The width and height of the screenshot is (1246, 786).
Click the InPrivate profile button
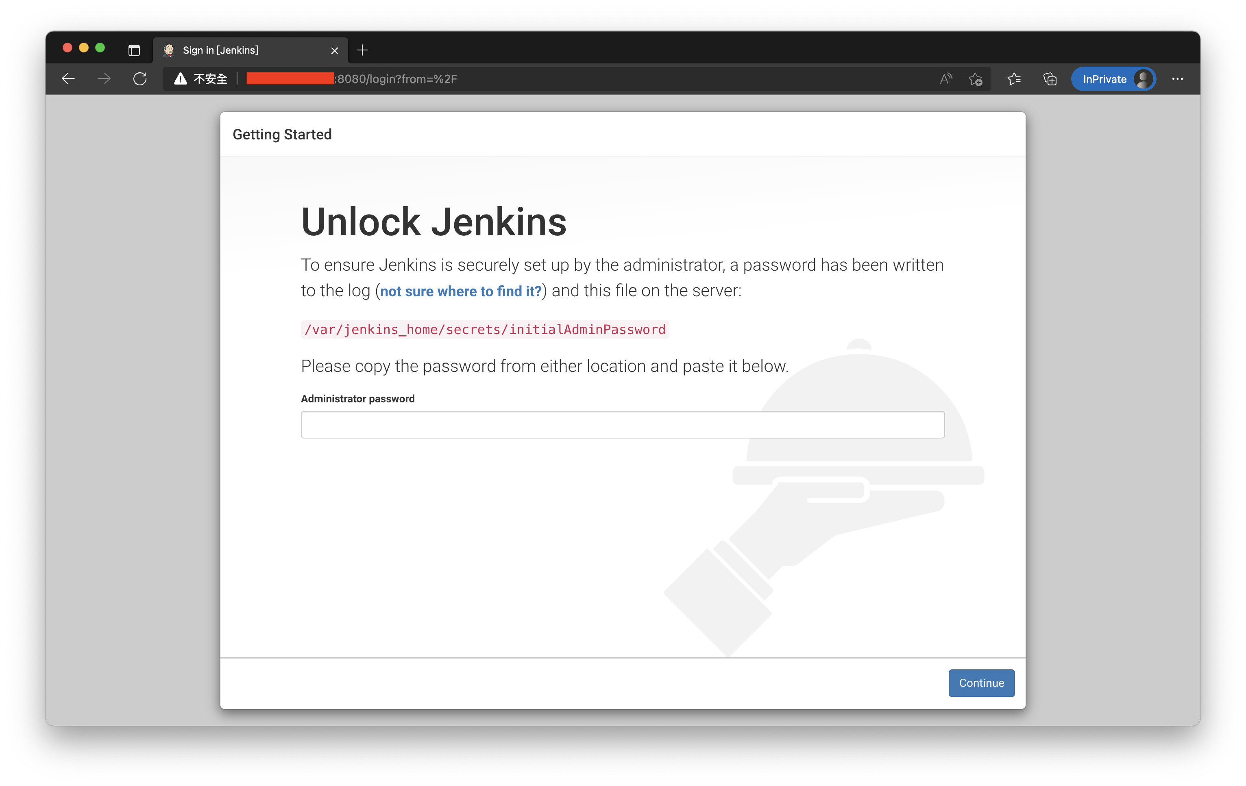click(1113, 78)
